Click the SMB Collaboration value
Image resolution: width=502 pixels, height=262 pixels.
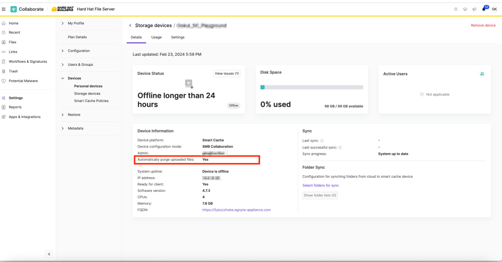tap(218, 147)
